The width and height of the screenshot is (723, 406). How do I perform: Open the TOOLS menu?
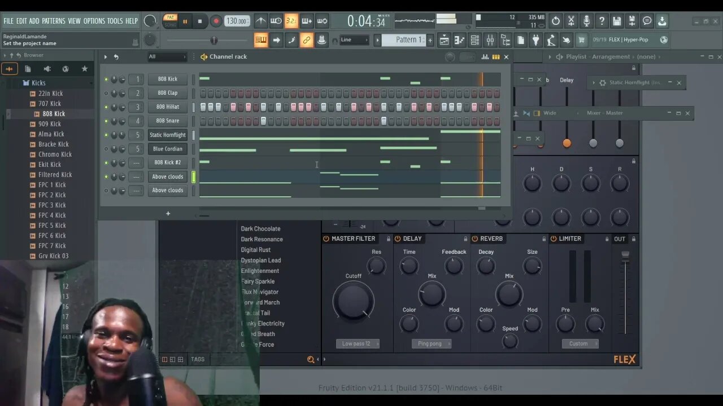point(115,21)
